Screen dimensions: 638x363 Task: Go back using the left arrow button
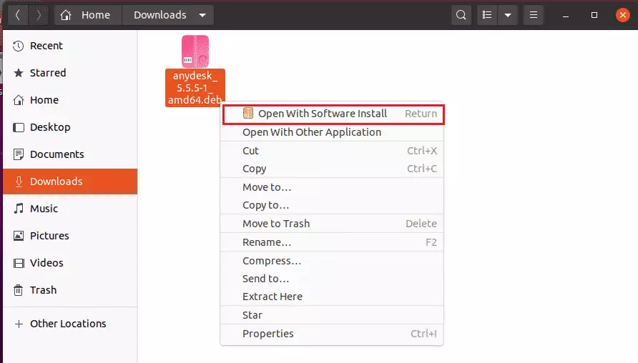point(17,15)
